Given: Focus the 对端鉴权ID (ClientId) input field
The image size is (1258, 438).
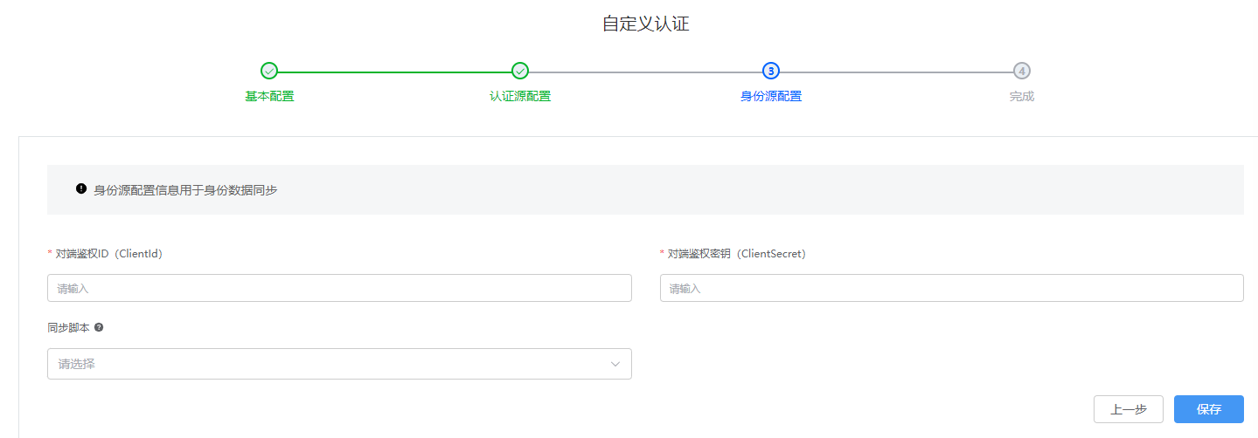Looking at the screenshot, I should tap(339, 288).
